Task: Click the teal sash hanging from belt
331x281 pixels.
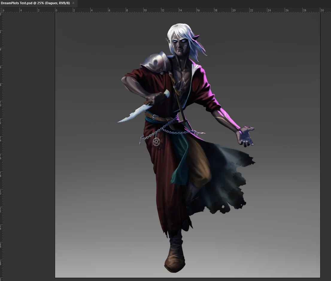Action: (180, 162)
